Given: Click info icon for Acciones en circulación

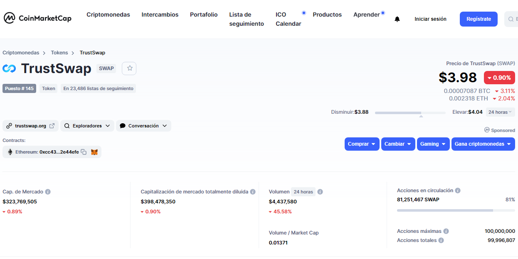Looking at the screenshot, I should (x=458, y=191).
